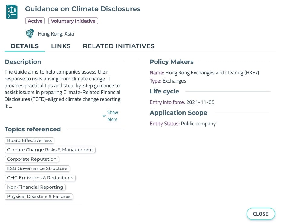The height and width of the screenshot is (223, 281).
Task: Toggle the GHG Emissions & Reductions topic
Action: tap(40, 178)
